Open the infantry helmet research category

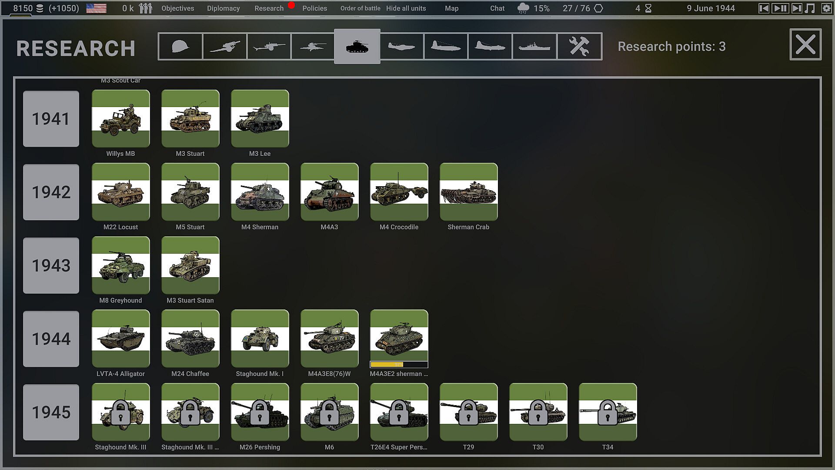tap(180, 46)
